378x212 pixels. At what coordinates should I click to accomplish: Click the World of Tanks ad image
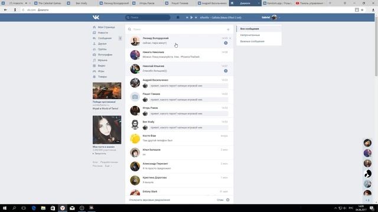click(107, 91)
